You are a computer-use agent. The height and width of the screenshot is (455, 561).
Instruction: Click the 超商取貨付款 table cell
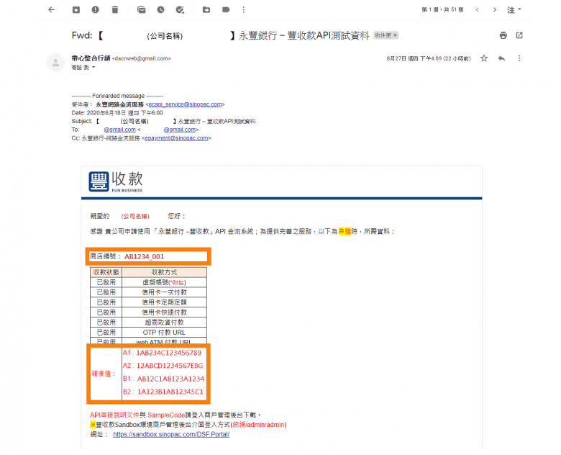click(x=164, y=323)
